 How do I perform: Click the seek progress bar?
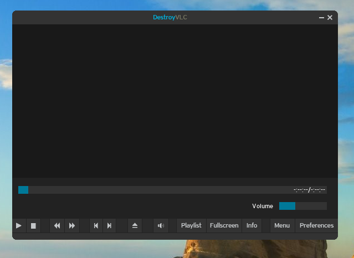point(172,190)
